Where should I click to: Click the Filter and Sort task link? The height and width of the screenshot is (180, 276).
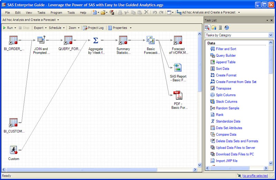coord(226,49)
